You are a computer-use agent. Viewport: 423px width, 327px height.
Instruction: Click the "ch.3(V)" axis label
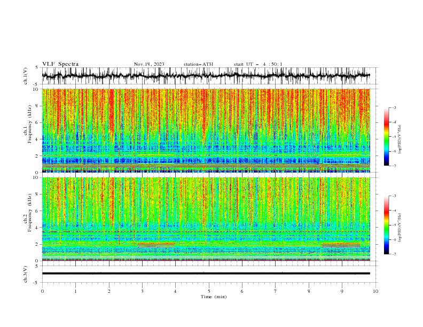[x=26, y=274]
